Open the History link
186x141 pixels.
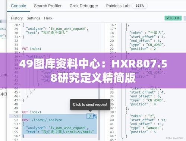tap(17, 18)
